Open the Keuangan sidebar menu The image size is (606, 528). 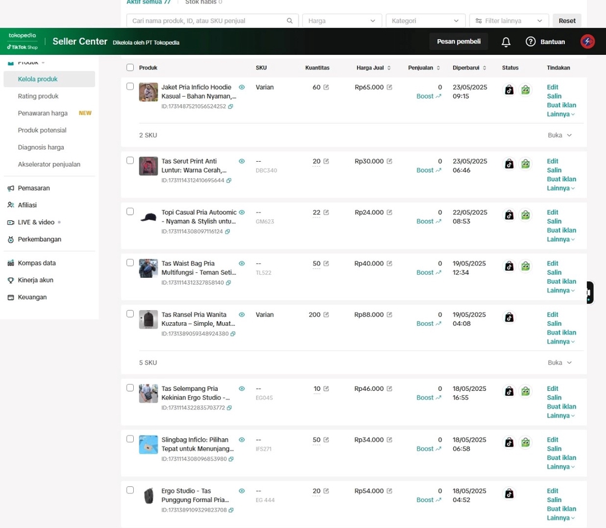click(32, 297)
